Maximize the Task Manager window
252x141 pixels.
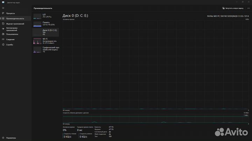tap(243, 2)
